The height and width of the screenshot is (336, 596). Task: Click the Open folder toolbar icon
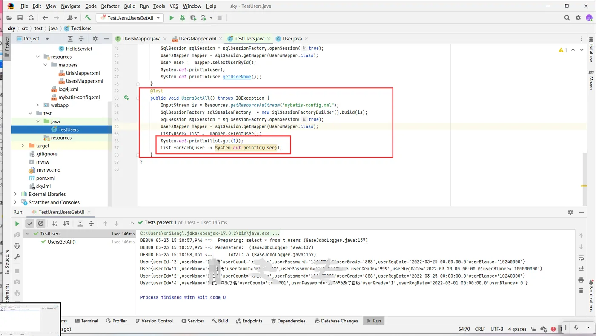[9, 18]
